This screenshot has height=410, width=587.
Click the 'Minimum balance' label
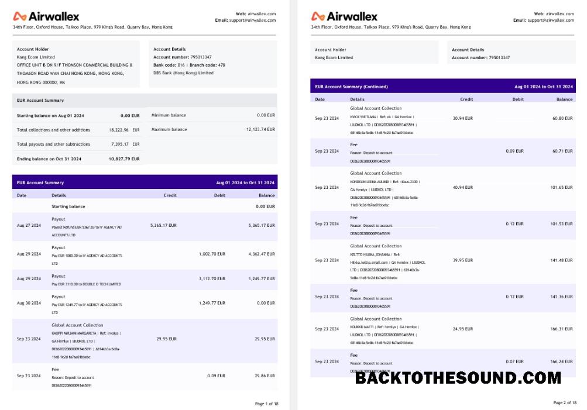coord(169,115)
